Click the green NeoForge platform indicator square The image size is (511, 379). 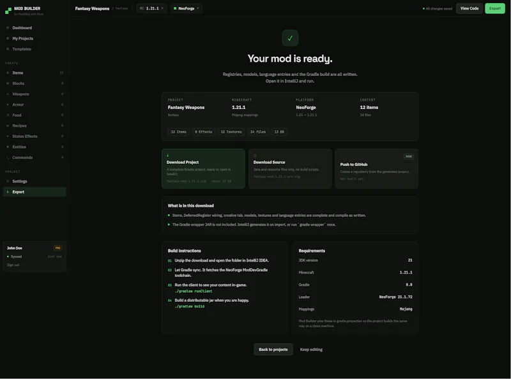coord(175,8)
